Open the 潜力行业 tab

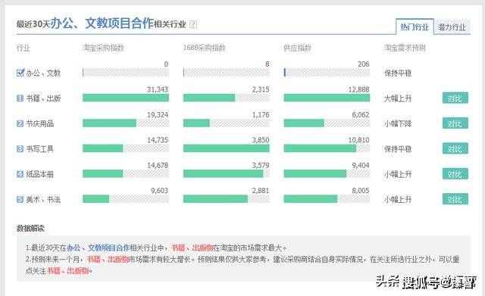452,27
